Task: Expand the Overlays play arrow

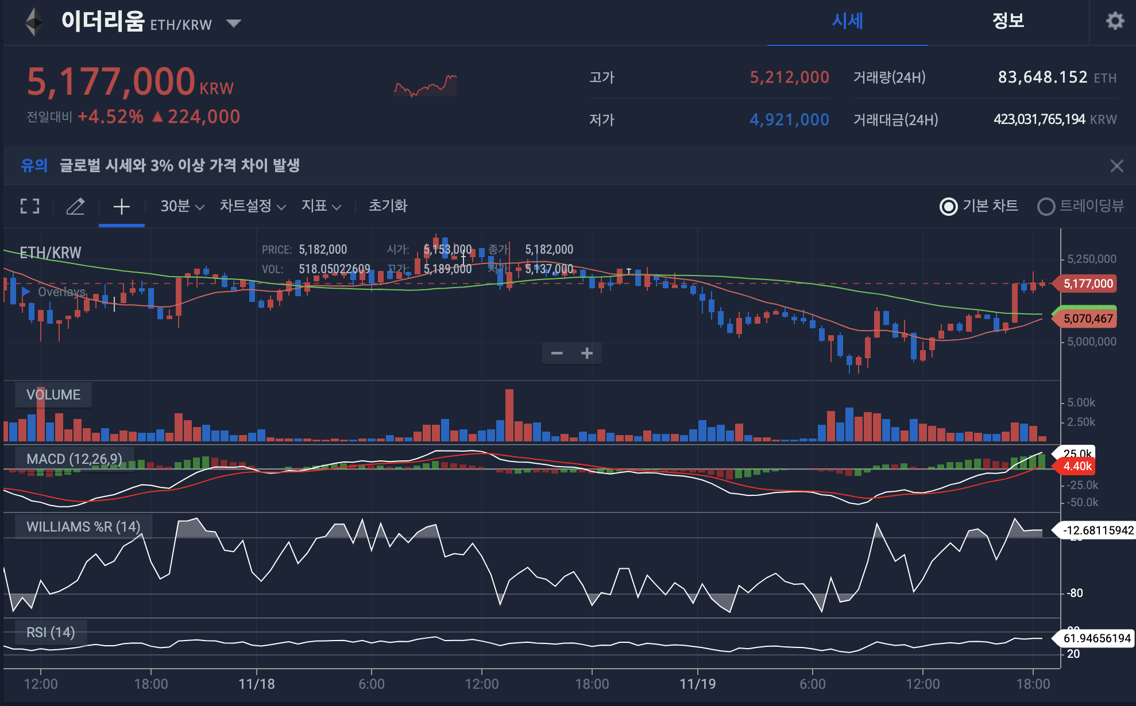Action: (x=26, y=292)
